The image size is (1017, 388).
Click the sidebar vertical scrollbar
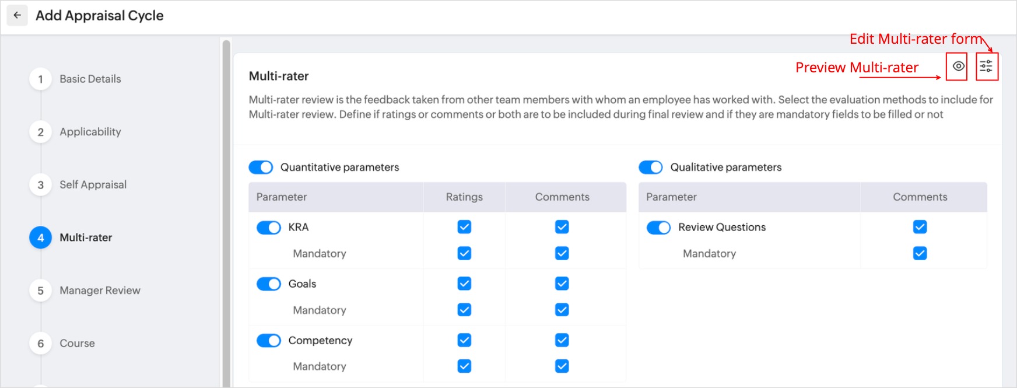pyautogui.click(x=226, y=213)
